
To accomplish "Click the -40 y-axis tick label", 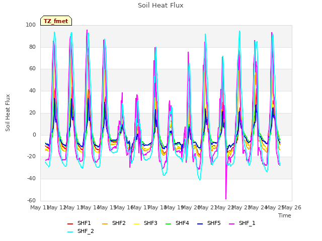I will pyautogui.click(x=31, y=179).
